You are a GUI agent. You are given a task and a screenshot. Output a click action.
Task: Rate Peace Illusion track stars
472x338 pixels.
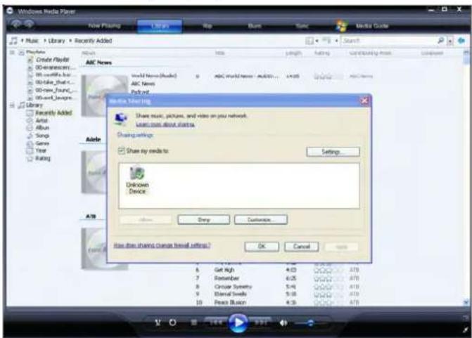328,303
